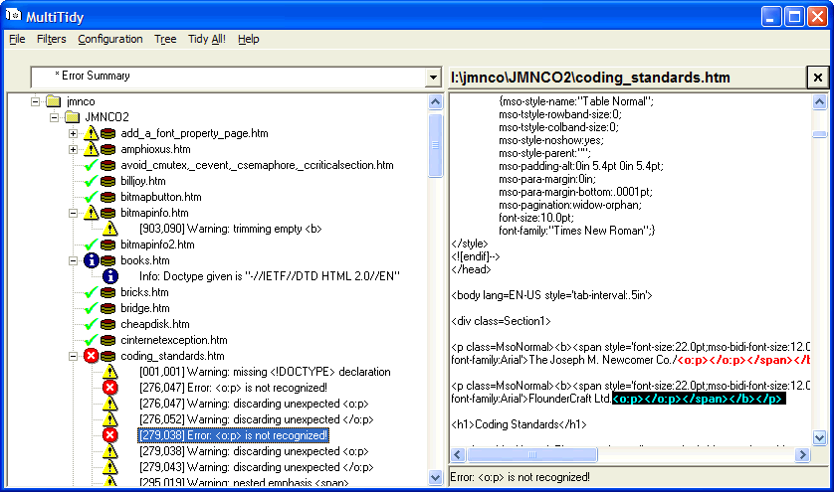
Task: Click green checkmark of cinternetexception.htm
Action: pos(91,340)
